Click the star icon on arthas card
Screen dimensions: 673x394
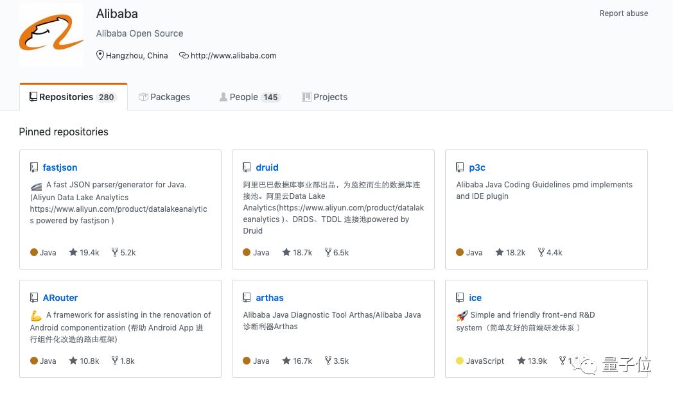click(286, 361)
